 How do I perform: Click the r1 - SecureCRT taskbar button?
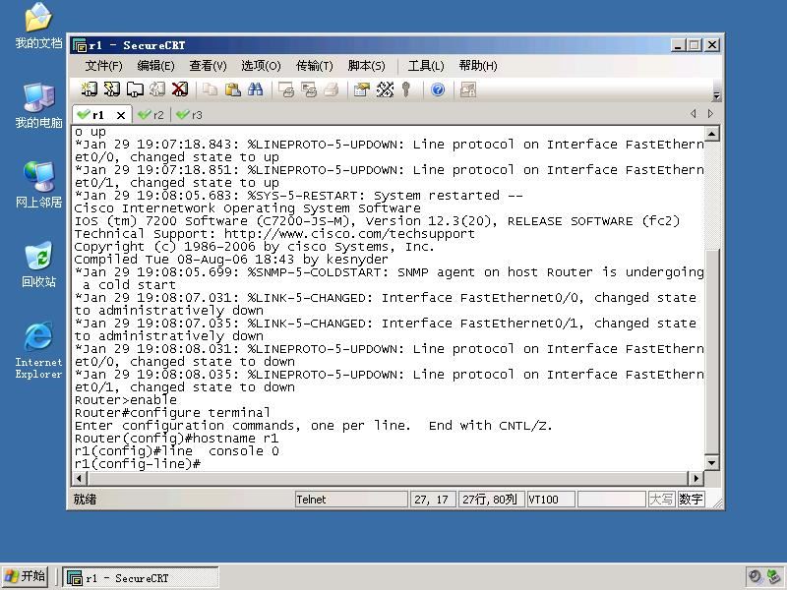click(x=141, y=577)
